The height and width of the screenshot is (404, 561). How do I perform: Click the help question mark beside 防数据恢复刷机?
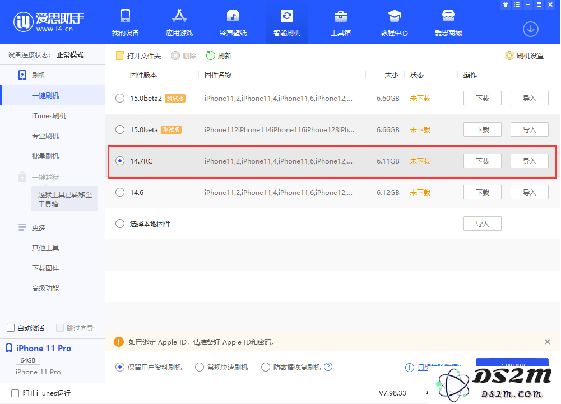tap(328, 367)
